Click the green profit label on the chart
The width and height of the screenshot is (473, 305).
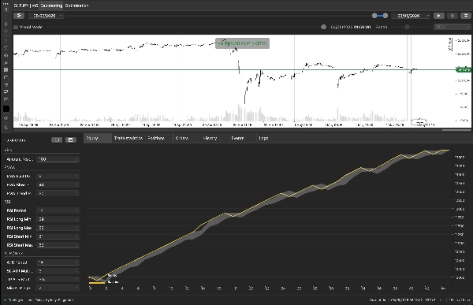[242, 43]
